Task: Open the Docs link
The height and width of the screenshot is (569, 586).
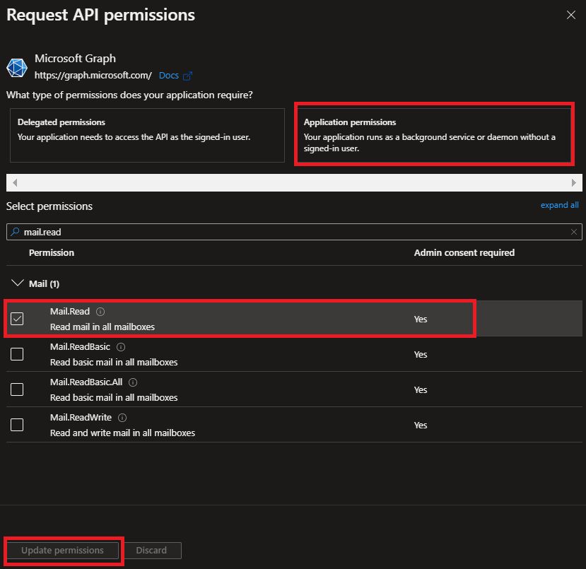Action: pos(169,76)
